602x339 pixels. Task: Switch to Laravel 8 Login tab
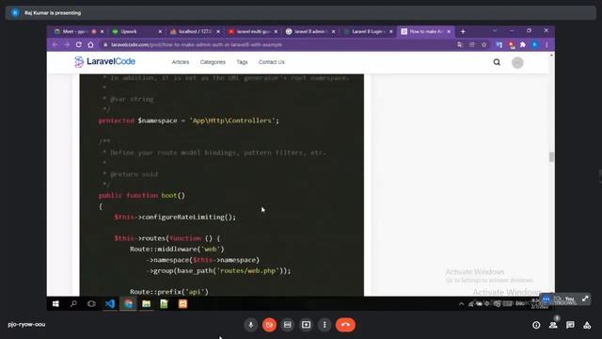click(x=368, y=31)
